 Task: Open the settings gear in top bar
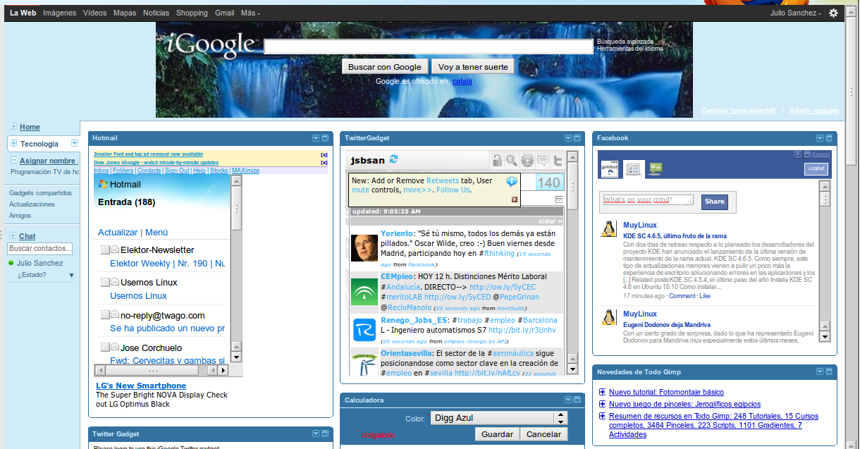(834, 13)
